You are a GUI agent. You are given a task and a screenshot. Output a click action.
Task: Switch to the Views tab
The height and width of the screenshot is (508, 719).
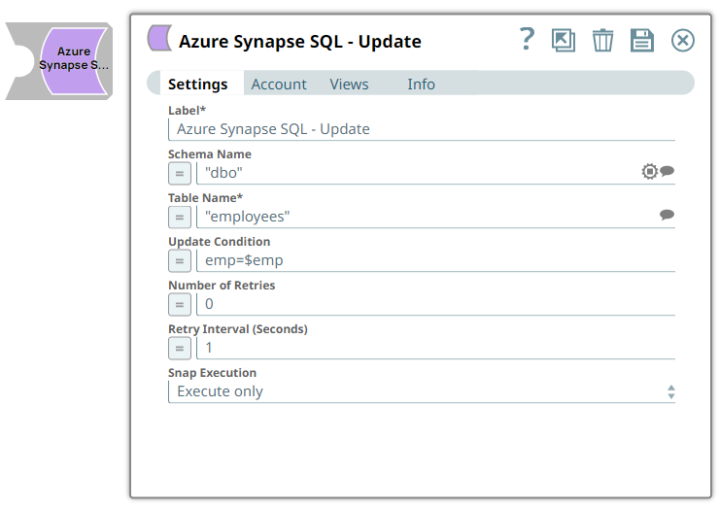tap(349, 85)
